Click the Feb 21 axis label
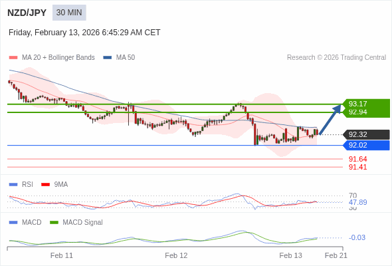Screen dimensions: 392x266 (336, 255)
